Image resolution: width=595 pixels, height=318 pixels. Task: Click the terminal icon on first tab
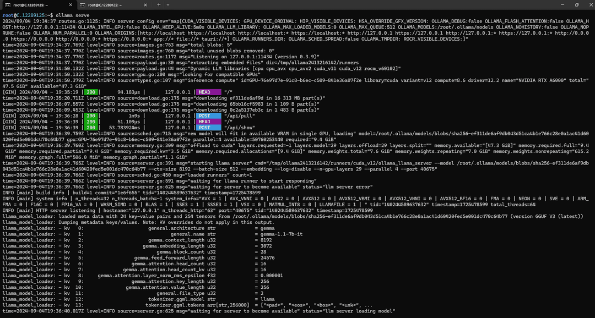[x=7, y=5]
